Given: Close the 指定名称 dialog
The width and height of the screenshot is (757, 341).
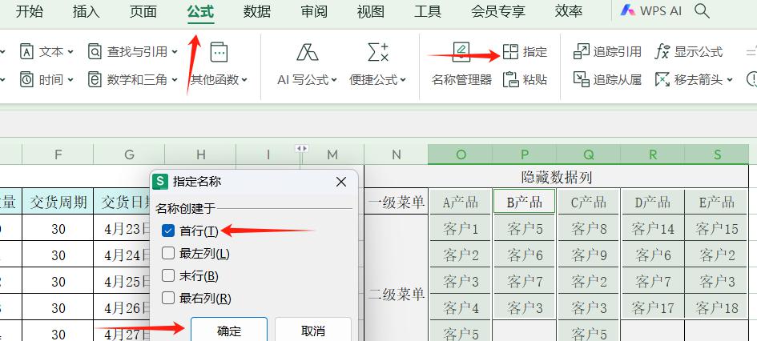Looking at the screenshot, I should (340, 182).
